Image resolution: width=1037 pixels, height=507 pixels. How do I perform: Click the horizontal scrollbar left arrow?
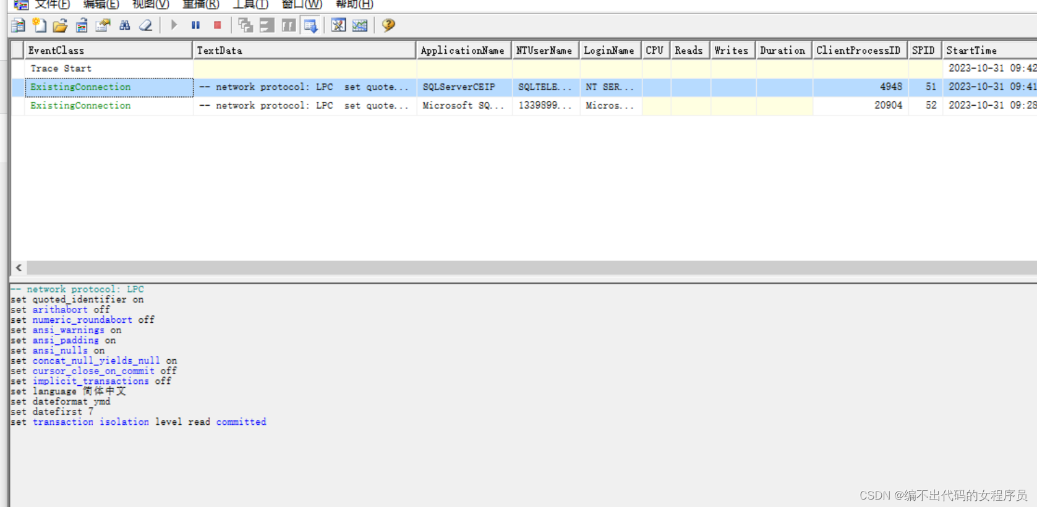coord(19,268)
